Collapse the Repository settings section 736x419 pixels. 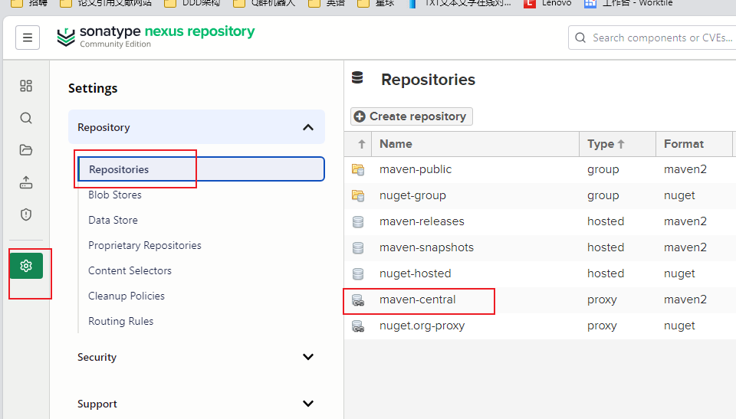pos(197,127)
